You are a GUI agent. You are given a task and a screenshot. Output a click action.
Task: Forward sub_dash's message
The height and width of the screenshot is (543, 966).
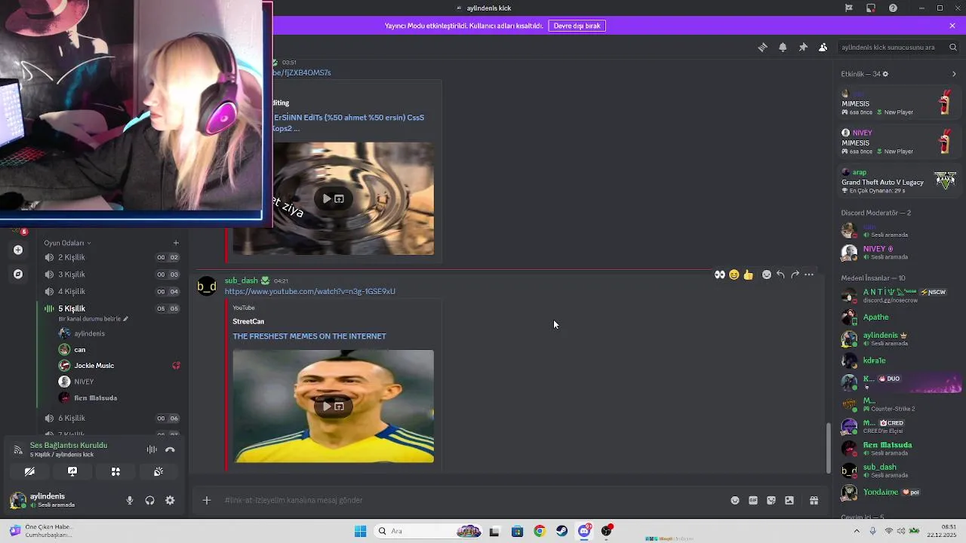(x=795, y=275)
